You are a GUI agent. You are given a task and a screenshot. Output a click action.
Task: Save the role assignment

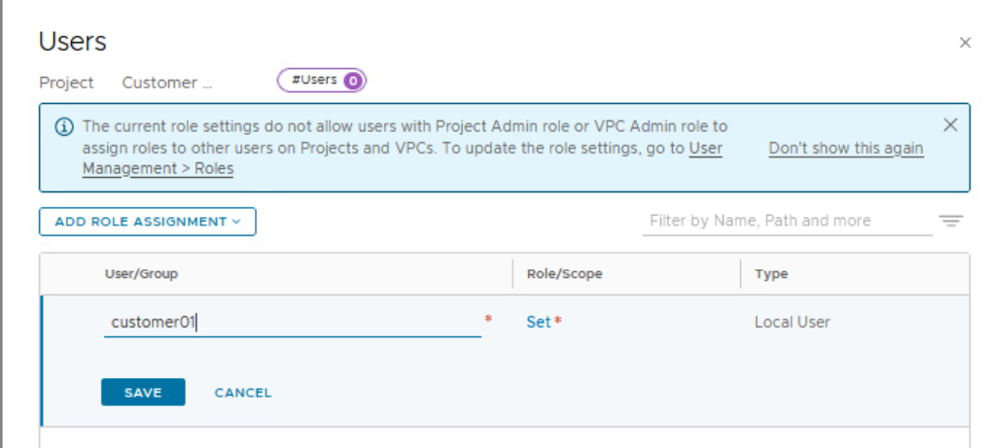143,393
